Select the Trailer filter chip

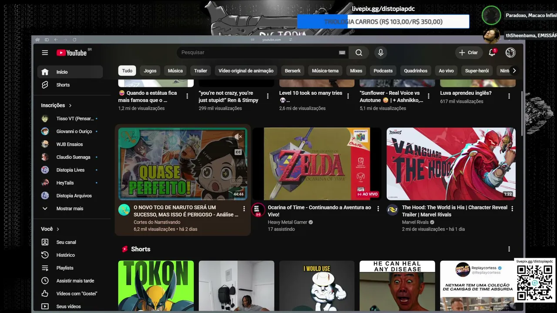click(x=201, y=71)
